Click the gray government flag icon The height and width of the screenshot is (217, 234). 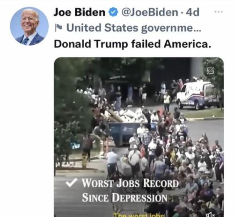coord(59,28)
